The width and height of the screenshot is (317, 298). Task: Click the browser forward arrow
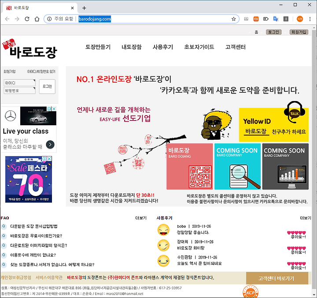(17, 19)
